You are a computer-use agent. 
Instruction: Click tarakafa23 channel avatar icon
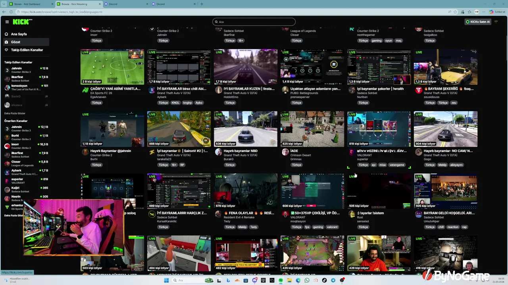point(152,152)
